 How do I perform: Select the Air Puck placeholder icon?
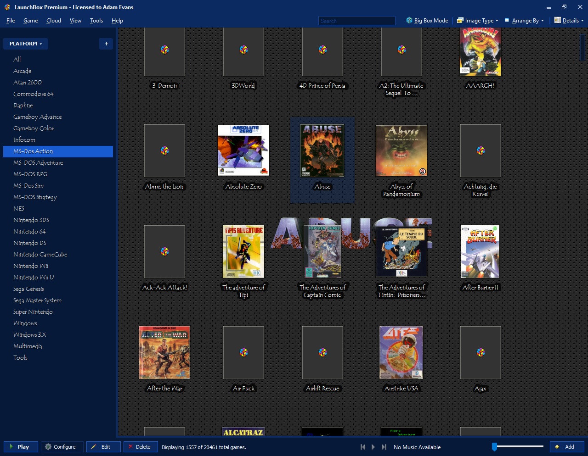[x=243, y=352]
